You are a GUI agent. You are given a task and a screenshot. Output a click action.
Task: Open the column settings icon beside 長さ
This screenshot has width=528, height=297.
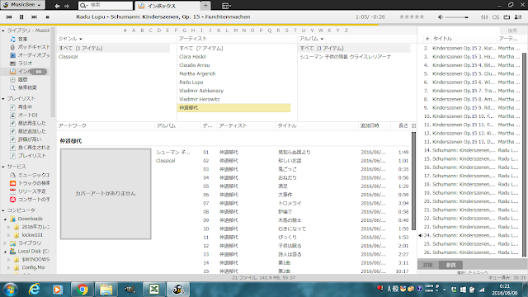(x=413, y=125)
